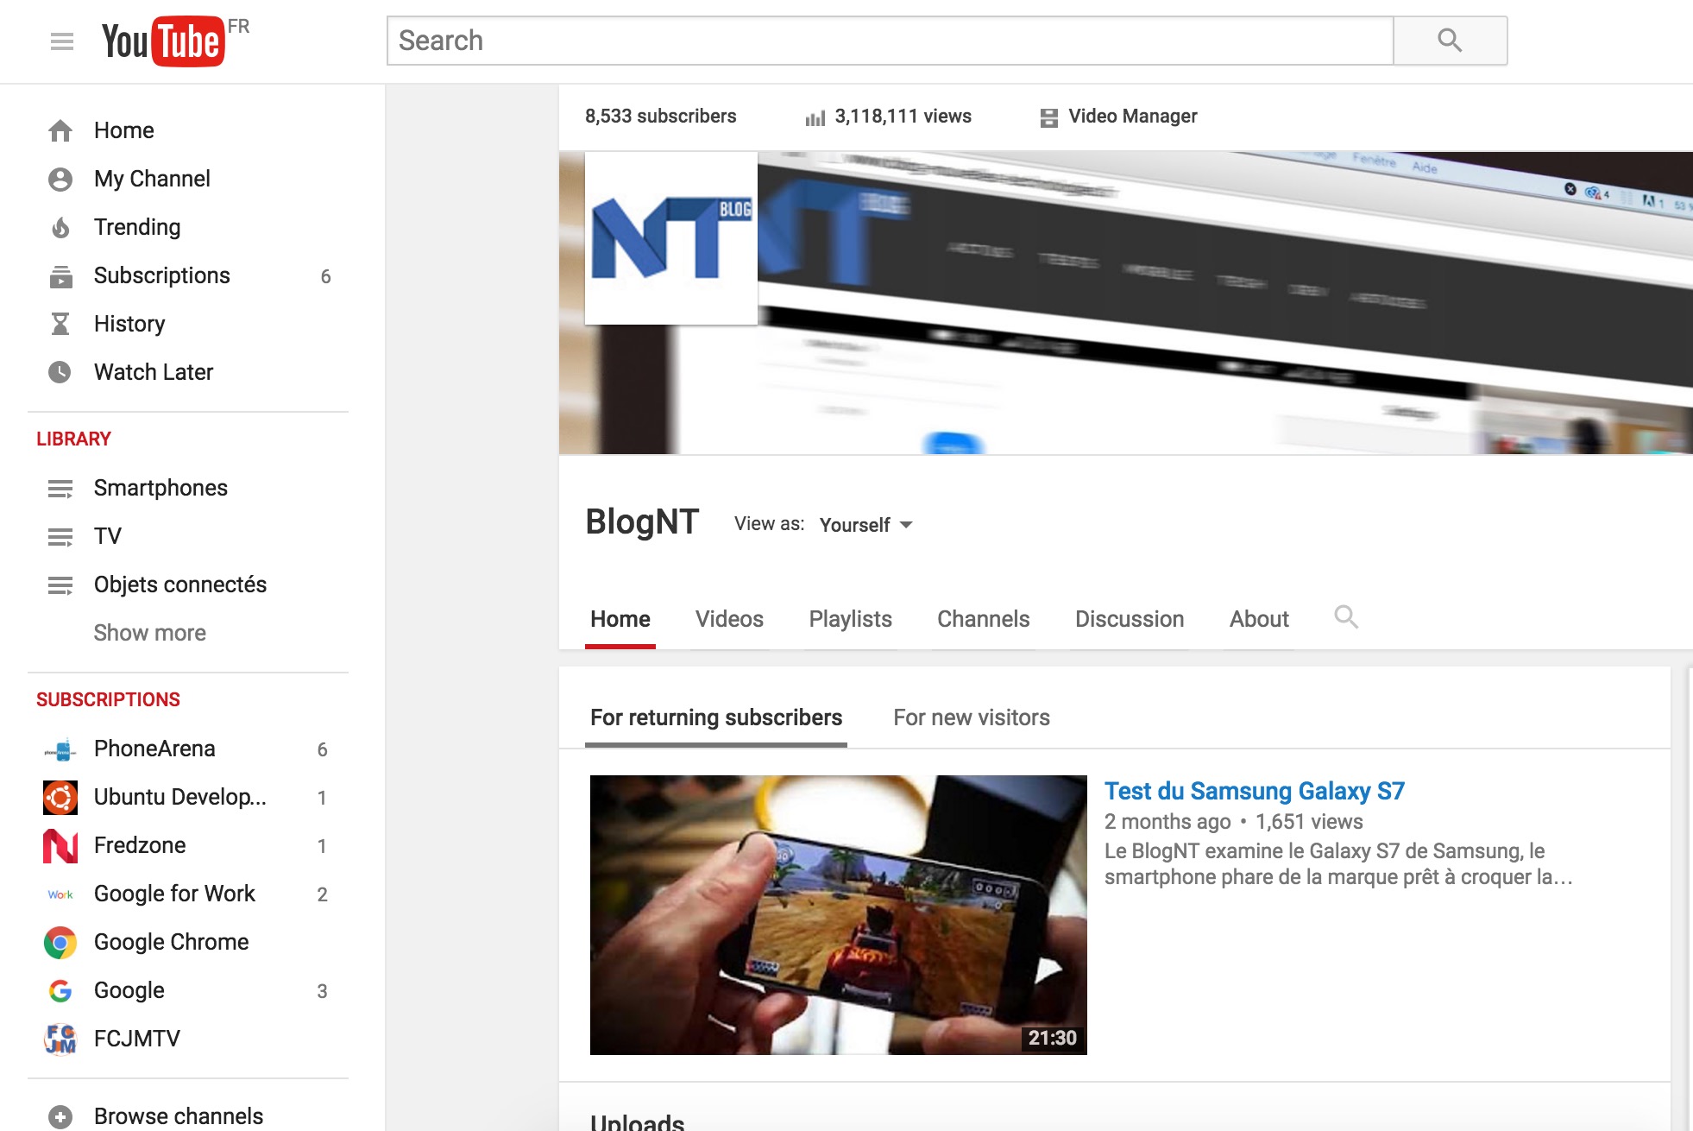The image size is (1693, 1131).
Task: Click Browse channels at the bottom
Action: tap(177, 1115)
